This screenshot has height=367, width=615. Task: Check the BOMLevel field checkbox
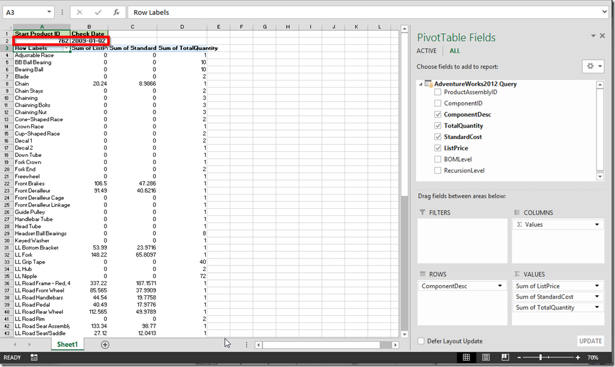click(438, 159)
